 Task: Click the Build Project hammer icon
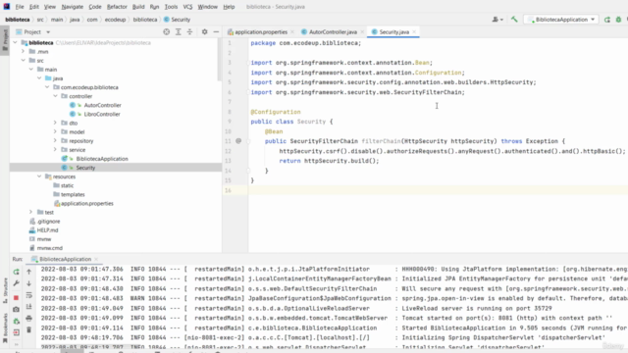click(x=514, y=20)
